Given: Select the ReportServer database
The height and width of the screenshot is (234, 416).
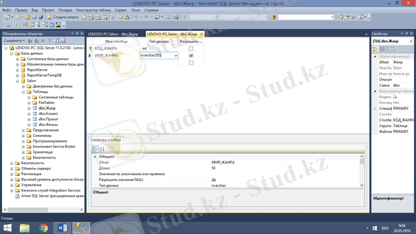Looking at the screenshot, I should (37, 70).
